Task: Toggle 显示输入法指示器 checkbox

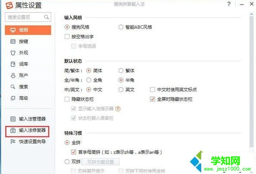Action: (74, 109)
